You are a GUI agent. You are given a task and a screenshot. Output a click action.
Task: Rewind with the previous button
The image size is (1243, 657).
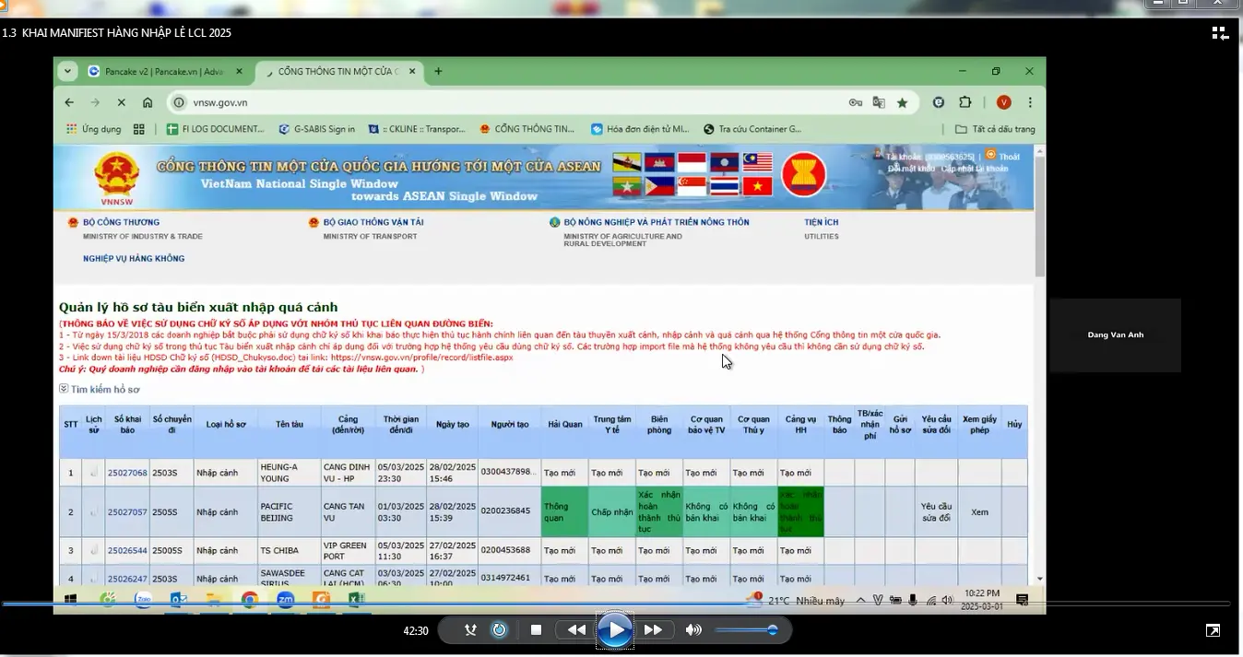[x=576, y=630]
